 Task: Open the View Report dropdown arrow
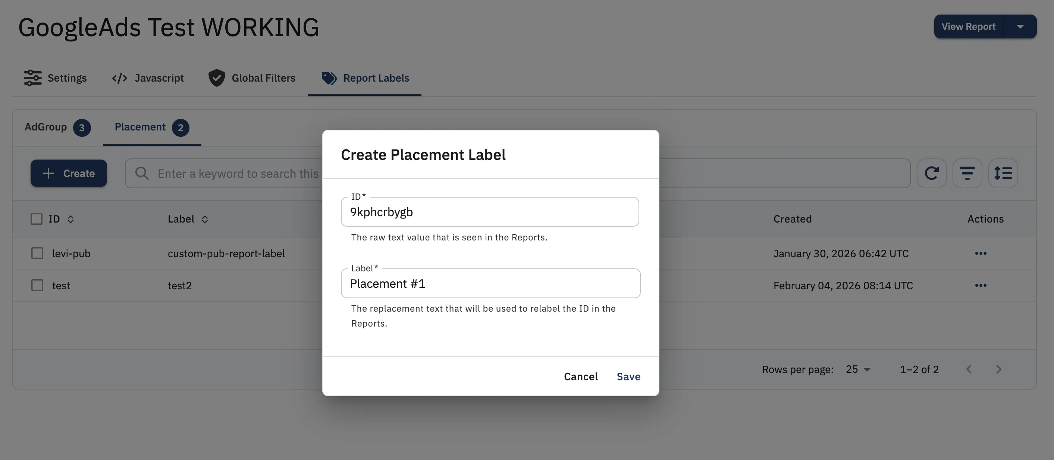point(1020,26)
